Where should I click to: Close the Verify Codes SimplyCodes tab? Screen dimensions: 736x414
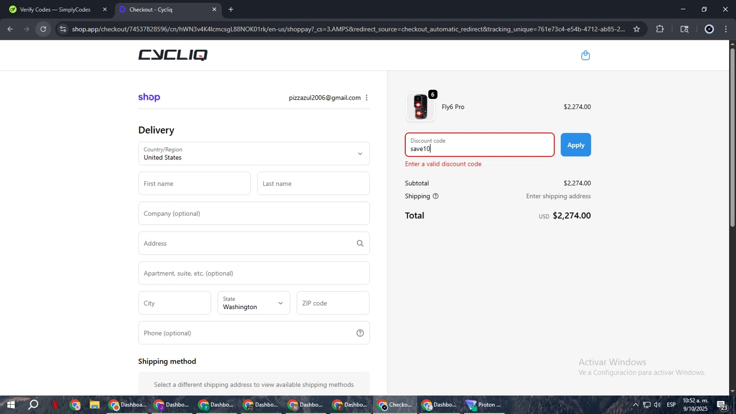click(x=105, y=9)
